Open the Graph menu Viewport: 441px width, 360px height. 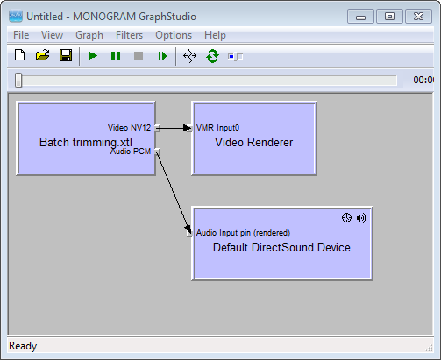89,35
